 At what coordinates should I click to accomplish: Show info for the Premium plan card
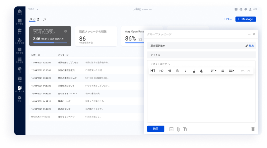(x=66, y=31)
